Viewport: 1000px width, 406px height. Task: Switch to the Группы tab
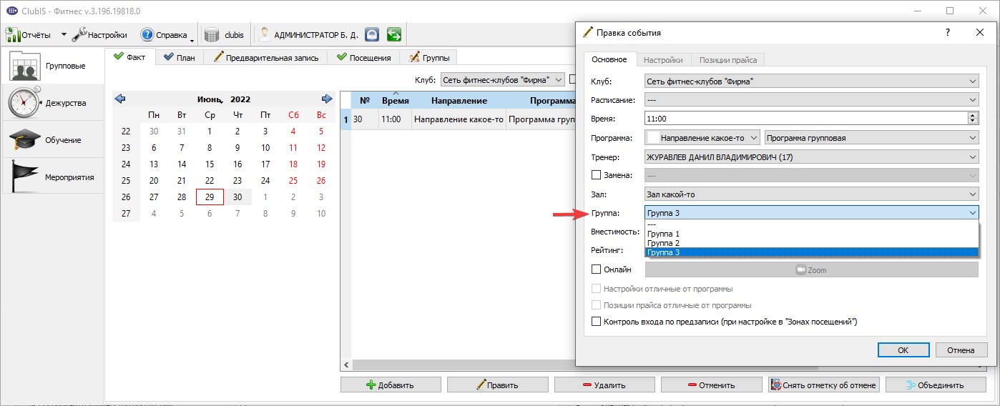point(428,57)
